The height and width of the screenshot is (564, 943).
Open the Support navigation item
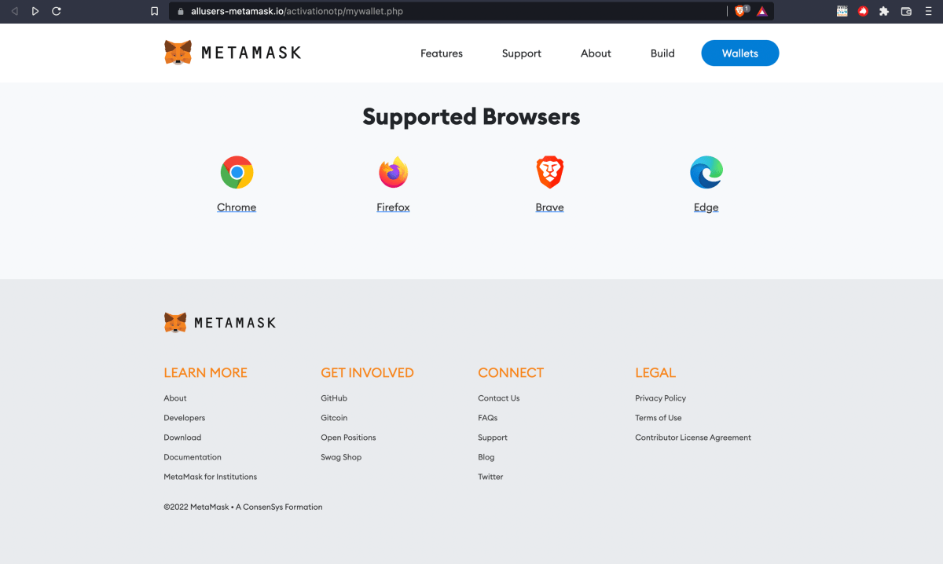click(522, 53)
